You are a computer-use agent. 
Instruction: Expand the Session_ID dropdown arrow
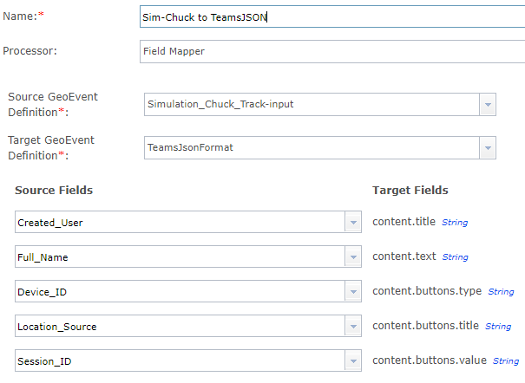coord(353,361)
